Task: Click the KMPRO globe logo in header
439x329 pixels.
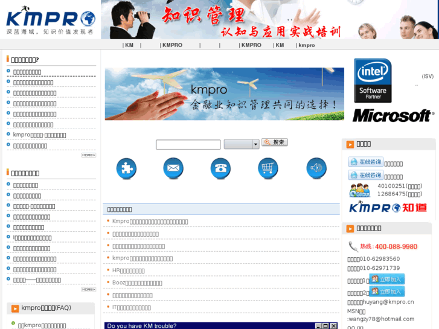Action: coord(51,20)
